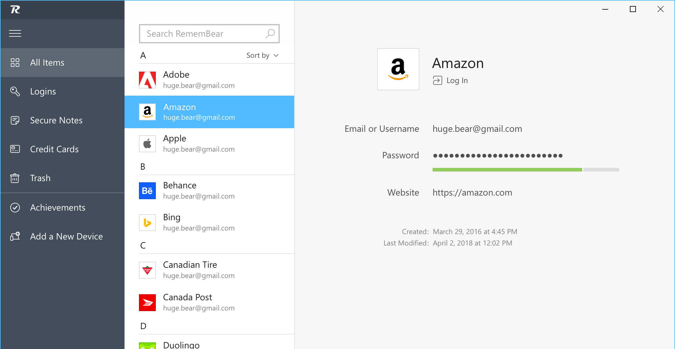Screen dimensions: 675x349
Task: Click the search magnifier icon
Action: click(270, 33)
